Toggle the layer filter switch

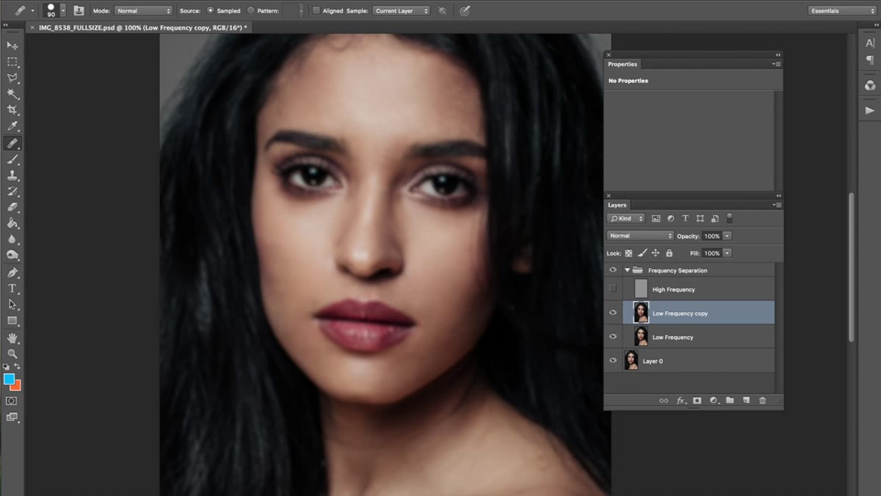pos(729,219)
